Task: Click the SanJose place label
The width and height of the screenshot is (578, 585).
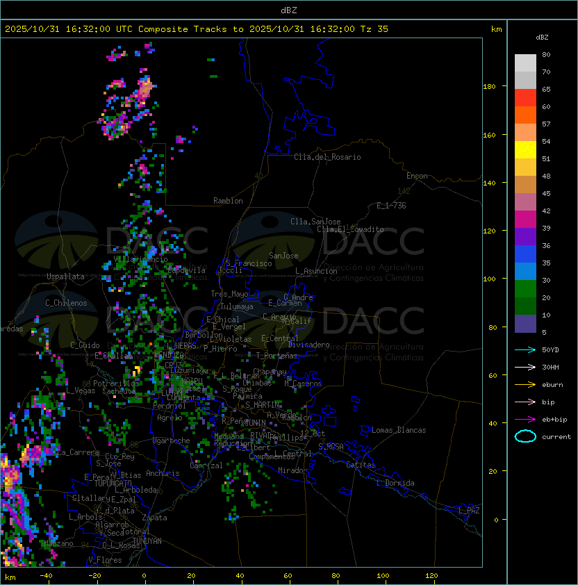Action: tap(283, 256)
